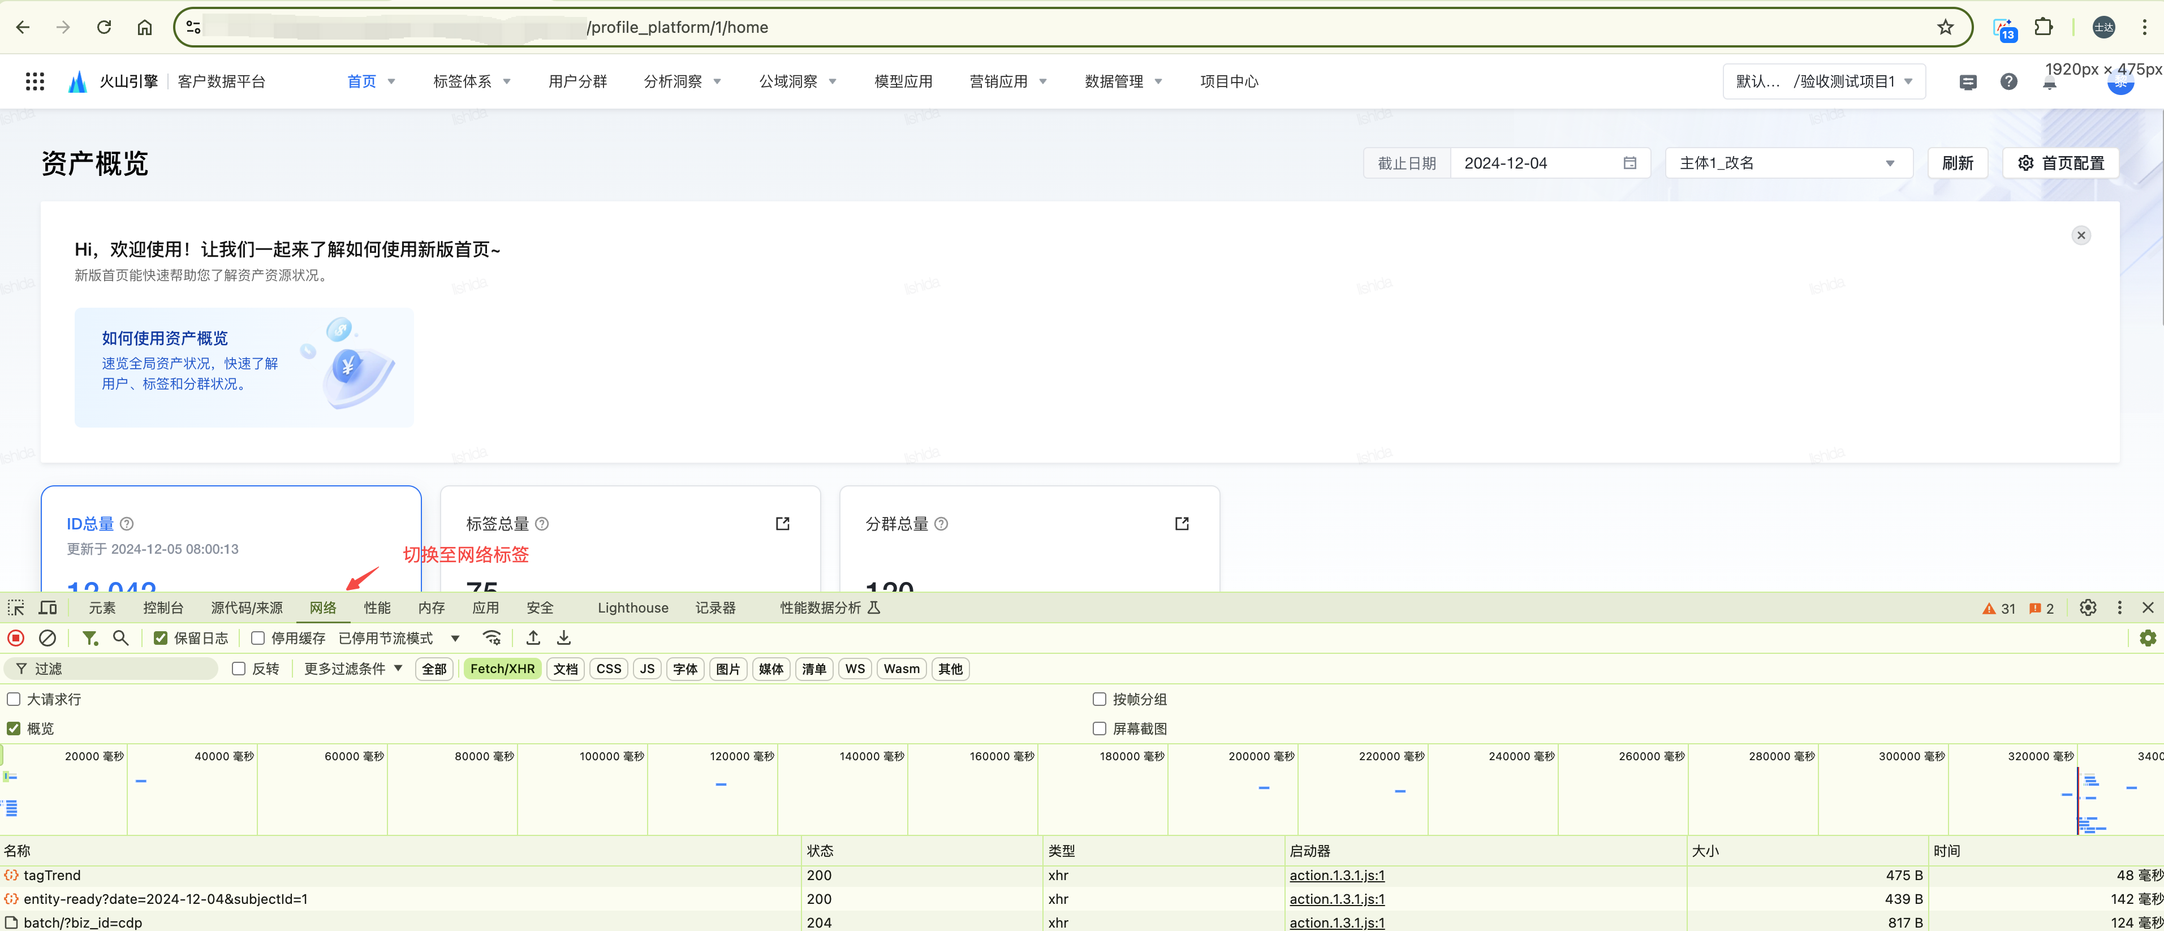Enable 屏幕截图 screenshots checkbox
Viewport: 2164px width, 931px height.
pyautogui.click(x=1099, y=729)
